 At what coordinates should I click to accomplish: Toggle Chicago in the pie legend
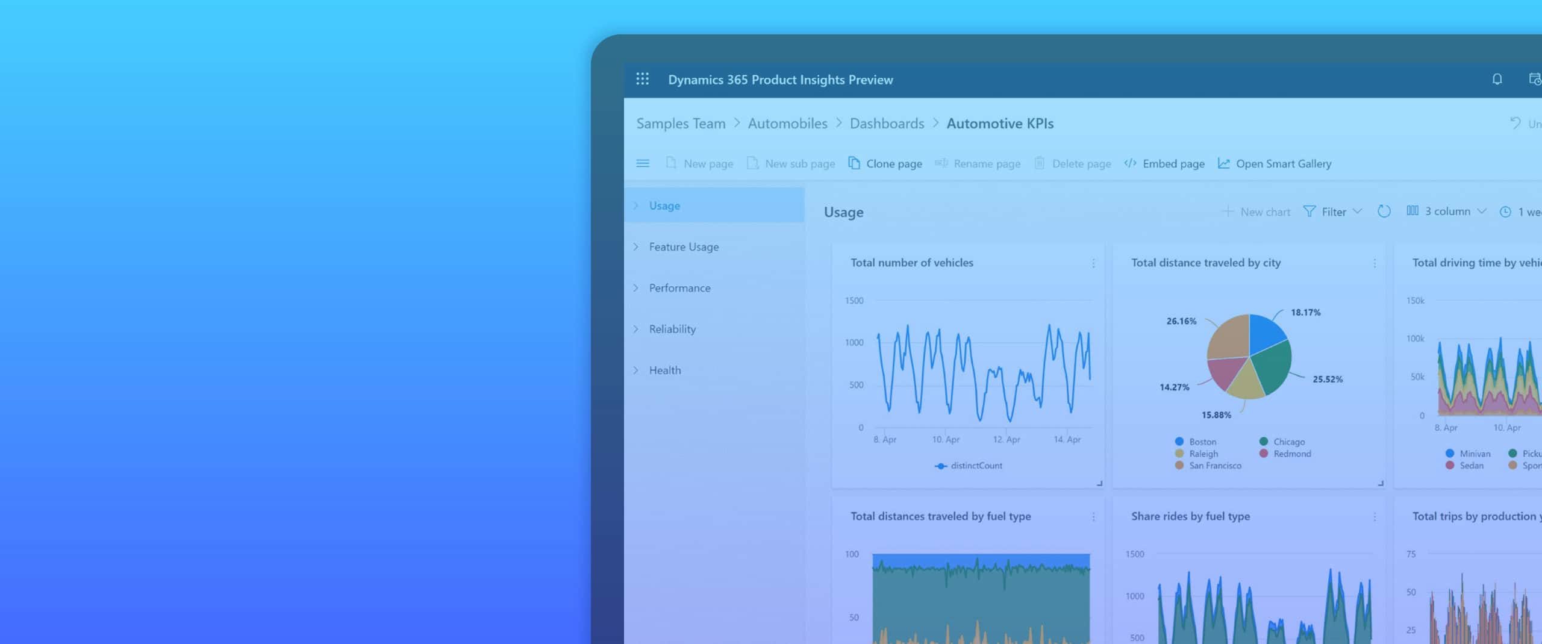(1282, 442)
